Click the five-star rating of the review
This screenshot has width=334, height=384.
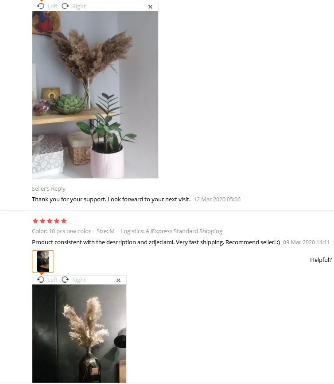(x=50, y=221)
